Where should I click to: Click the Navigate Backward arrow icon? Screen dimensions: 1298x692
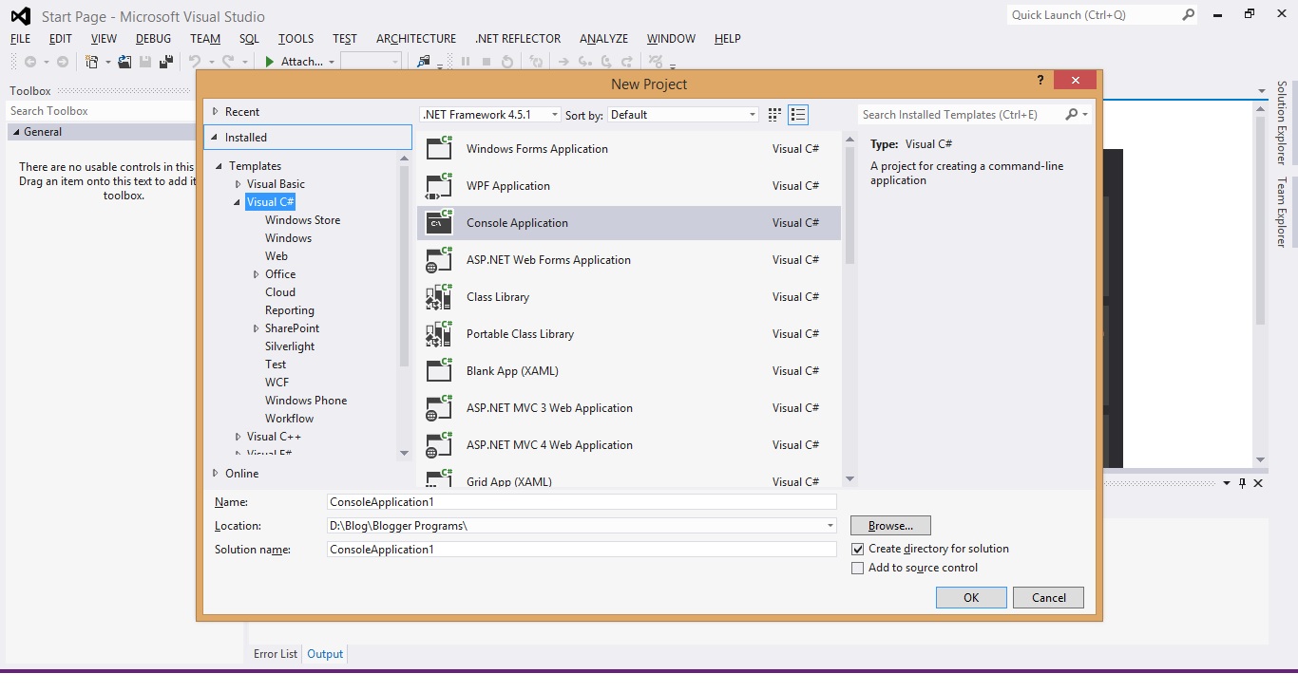pyautogui.click(x=31, y=60)
